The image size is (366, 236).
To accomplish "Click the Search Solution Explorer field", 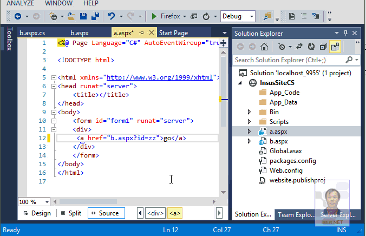I will (x=290, y=60).
